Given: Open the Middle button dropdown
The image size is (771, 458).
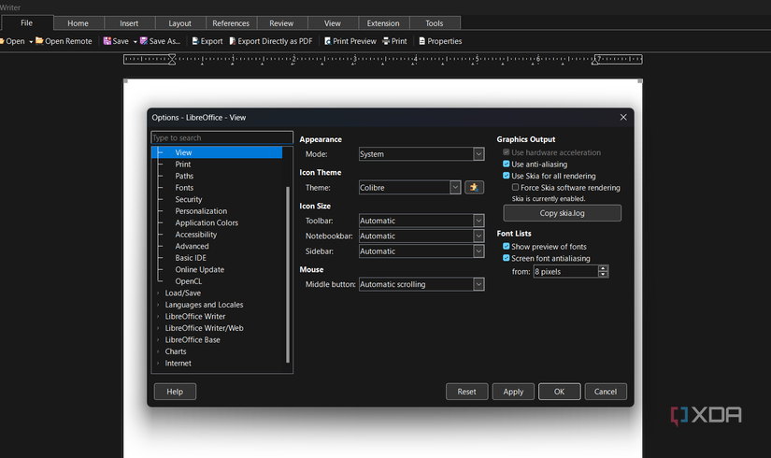Looking at the screenshot, I should pos(421,284).
